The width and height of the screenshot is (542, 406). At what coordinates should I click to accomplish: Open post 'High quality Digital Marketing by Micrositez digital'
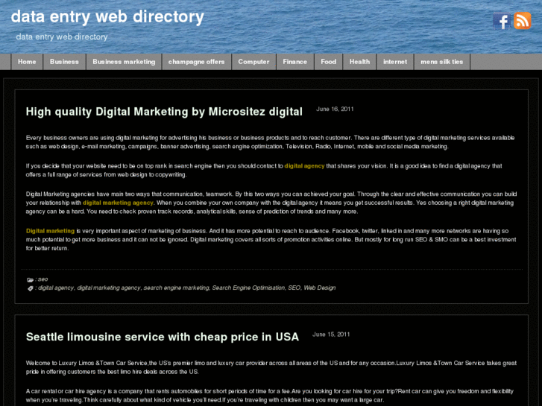[164, 112]
